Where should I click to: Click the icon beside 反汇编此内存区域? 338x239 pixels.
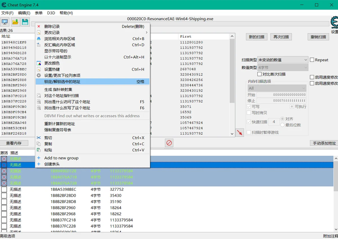pyautogui.click(x=39, y=45)
